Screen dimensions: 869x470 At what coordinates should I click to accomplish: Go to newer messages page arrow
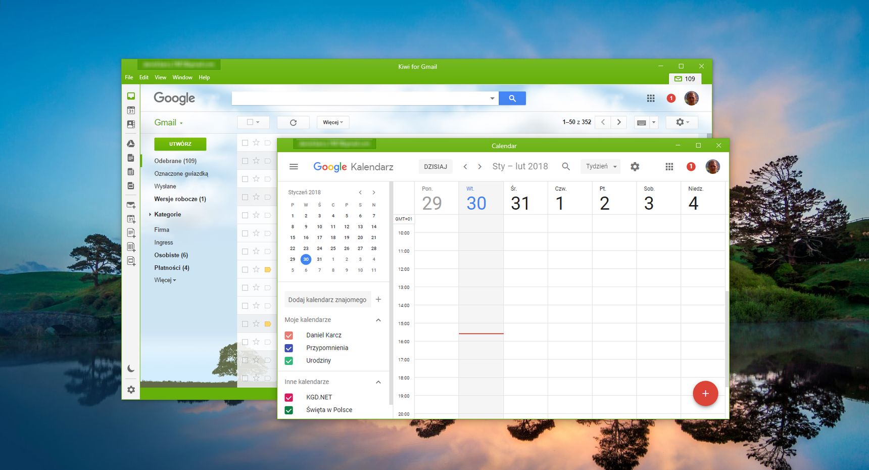(x=603, y=122)
